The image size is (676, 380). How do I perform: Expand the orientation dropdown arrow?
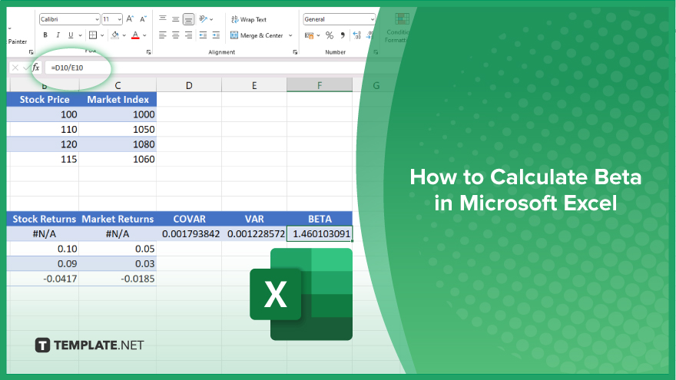click(x=211, y=19)
